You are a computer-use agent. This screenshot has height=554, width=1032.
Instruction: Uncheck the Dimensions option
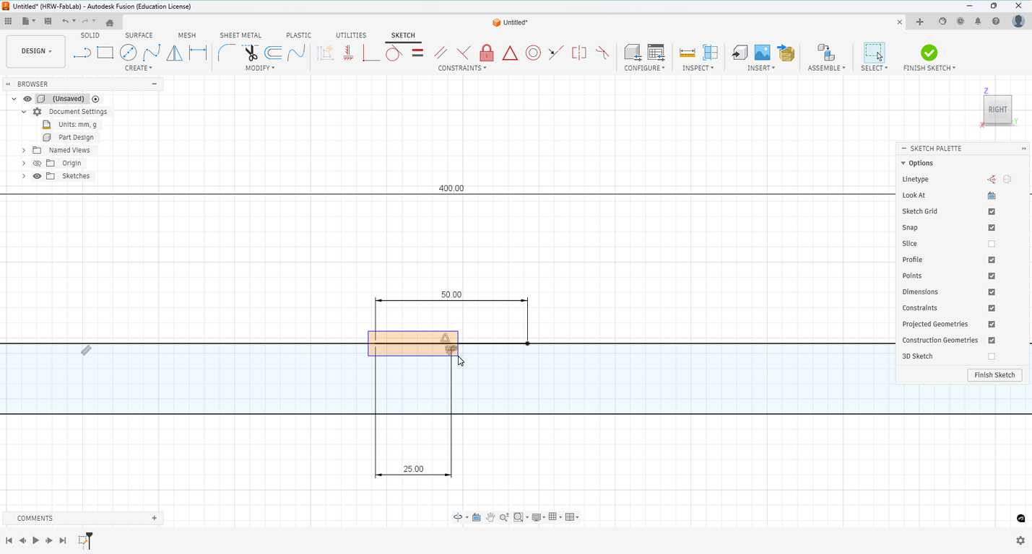(992, 292)
